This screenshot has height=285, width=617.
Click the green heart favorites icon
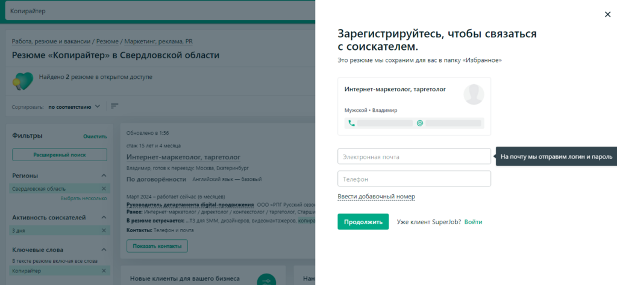pos(23,81)
